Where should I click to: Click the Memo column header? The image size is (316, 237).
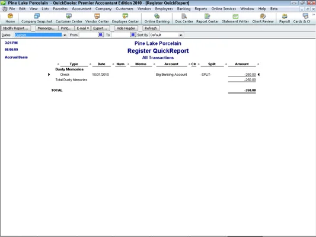coord(141,64)
